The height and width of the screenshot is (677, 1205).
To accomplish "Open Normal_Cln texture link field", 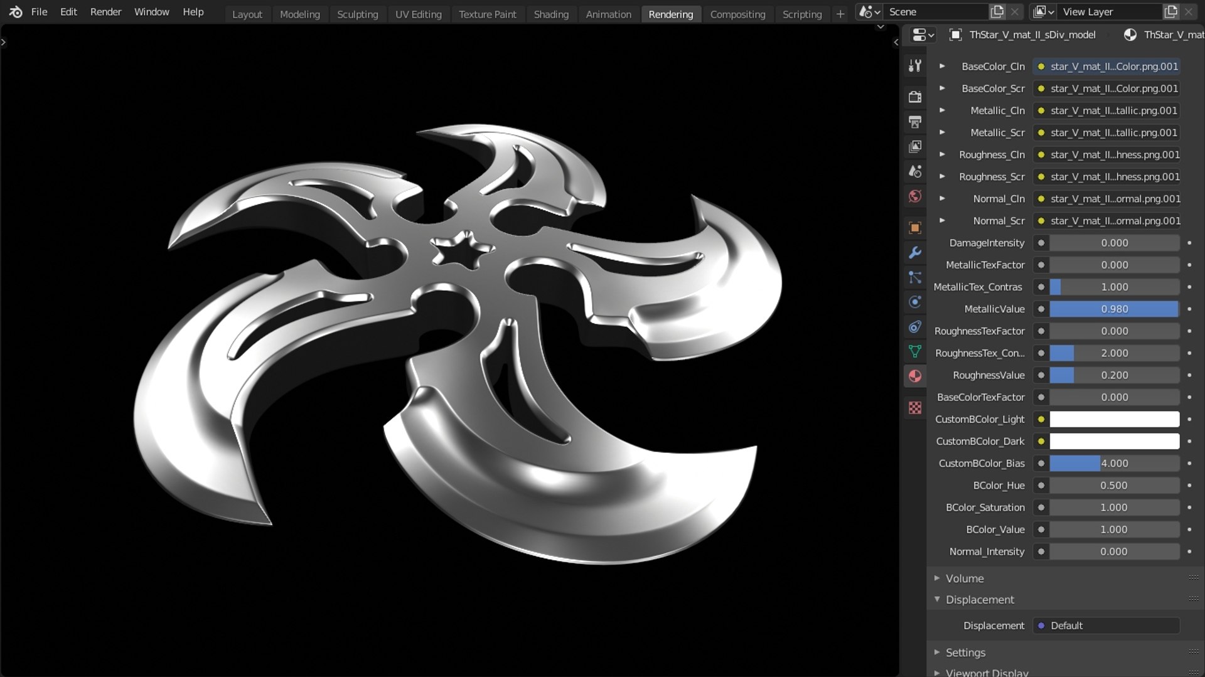I will [1106, 198].
